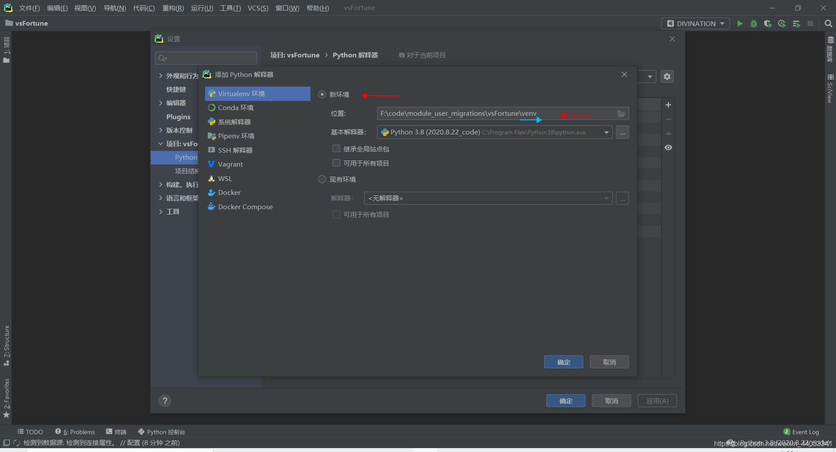Open Search Everywhere magnifier icon

coord(829,23)
